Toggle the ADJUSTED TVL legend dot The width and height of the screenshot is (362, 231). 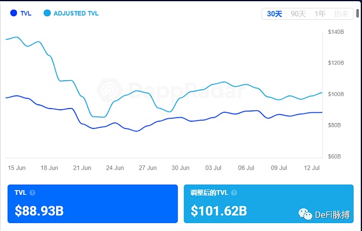point(47,13)
